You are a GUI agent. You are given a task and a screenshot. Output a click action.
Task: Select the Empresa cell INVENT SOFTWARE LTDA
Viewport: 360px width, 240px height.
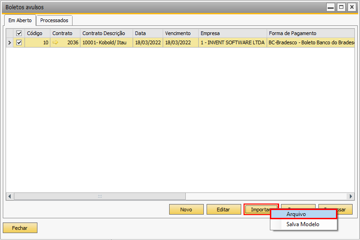232,42
